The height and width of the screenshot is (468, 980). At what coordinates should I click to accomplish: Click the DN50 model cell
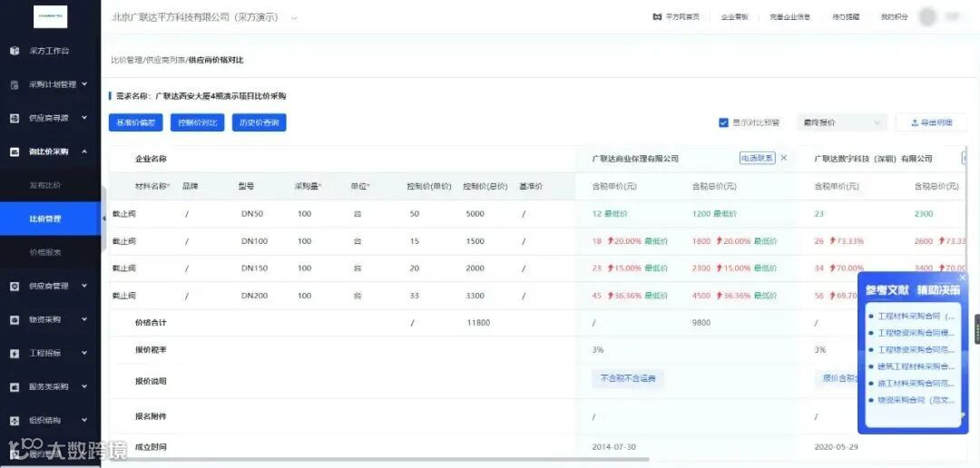coord(252,214)
